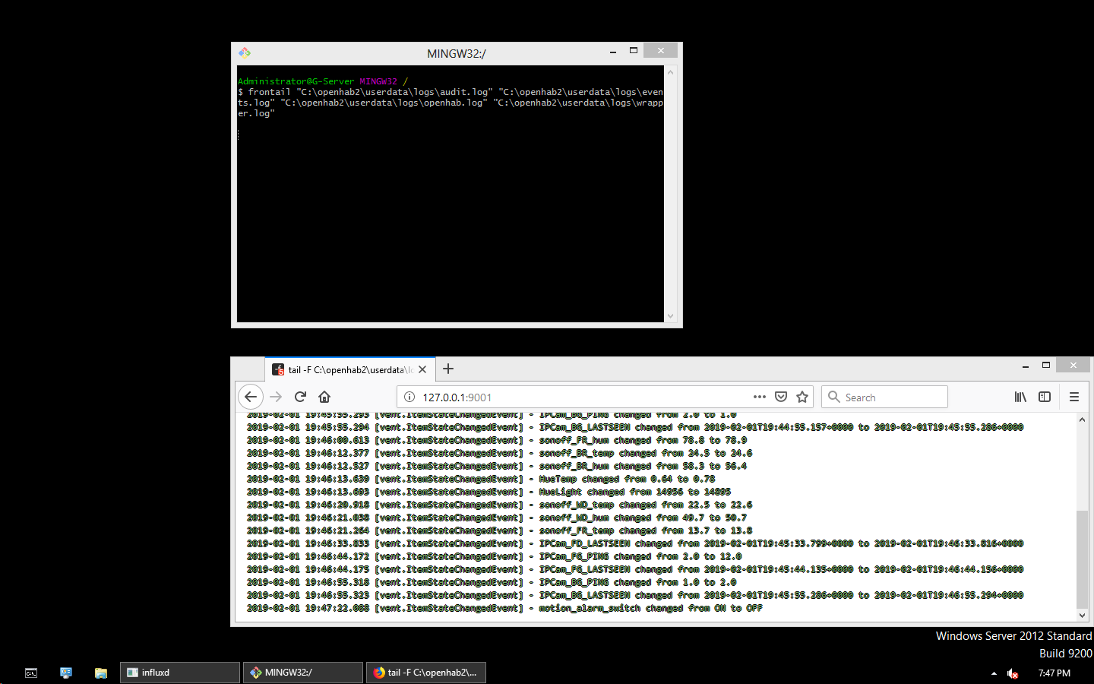1094x684 pixels.
Task: Close the tail -F browser tab
Action: pos(422,369)
